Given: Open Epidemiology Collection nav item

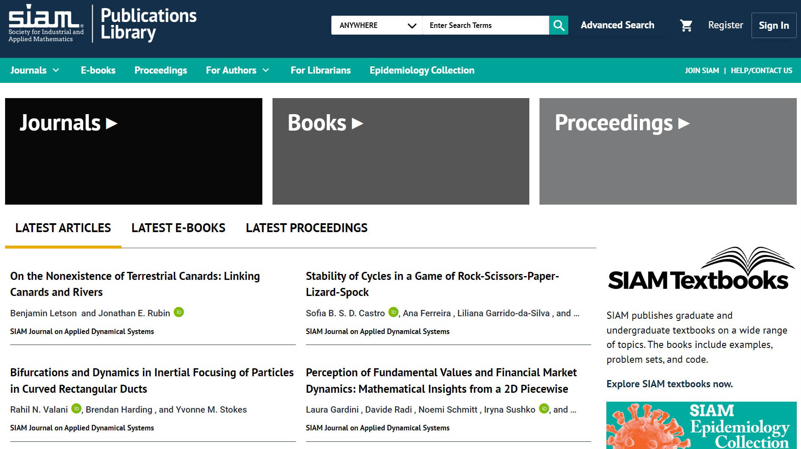Looking at the screenshot, I should pos(422,70).
